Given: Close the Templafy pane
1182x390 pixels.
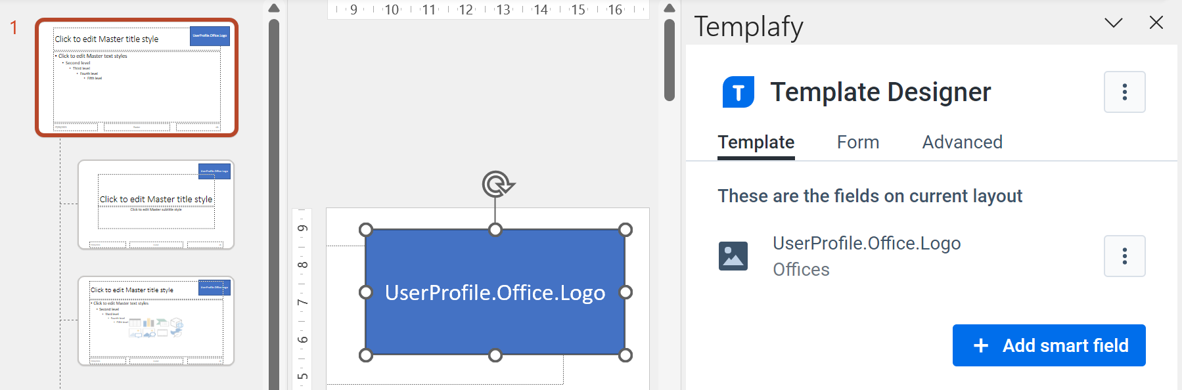Looking at the screenshot, I should pyautogui.click(x=1156, y=22).
